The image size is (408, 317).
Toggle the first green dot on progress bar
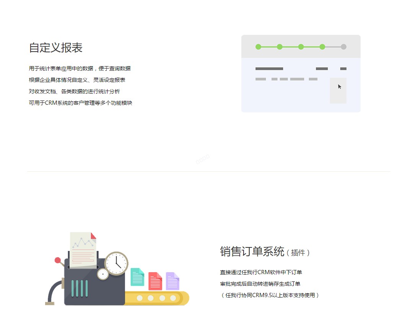click(259, 47)
